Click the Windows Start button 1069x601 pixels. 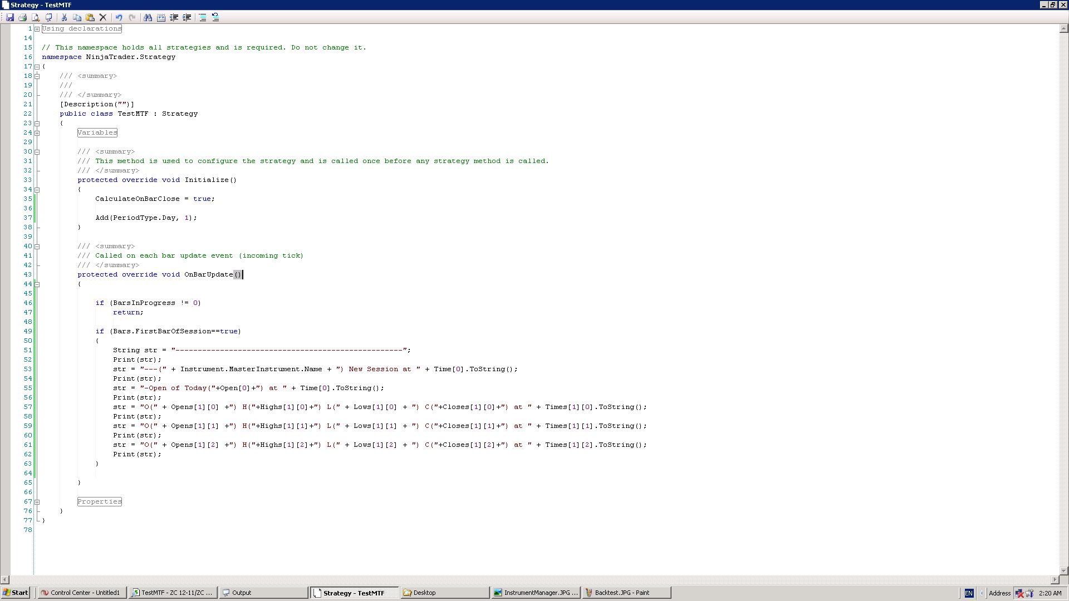tap(16, 593)
